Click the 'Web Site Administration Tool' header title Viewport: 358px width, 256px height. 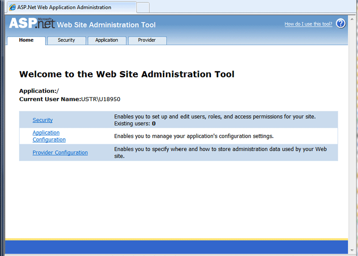(106, 25)
